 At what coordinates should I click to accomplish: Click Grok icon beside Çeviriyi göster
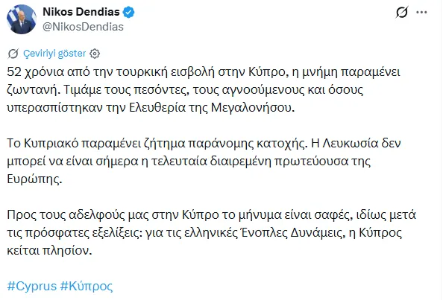(13, 54)
